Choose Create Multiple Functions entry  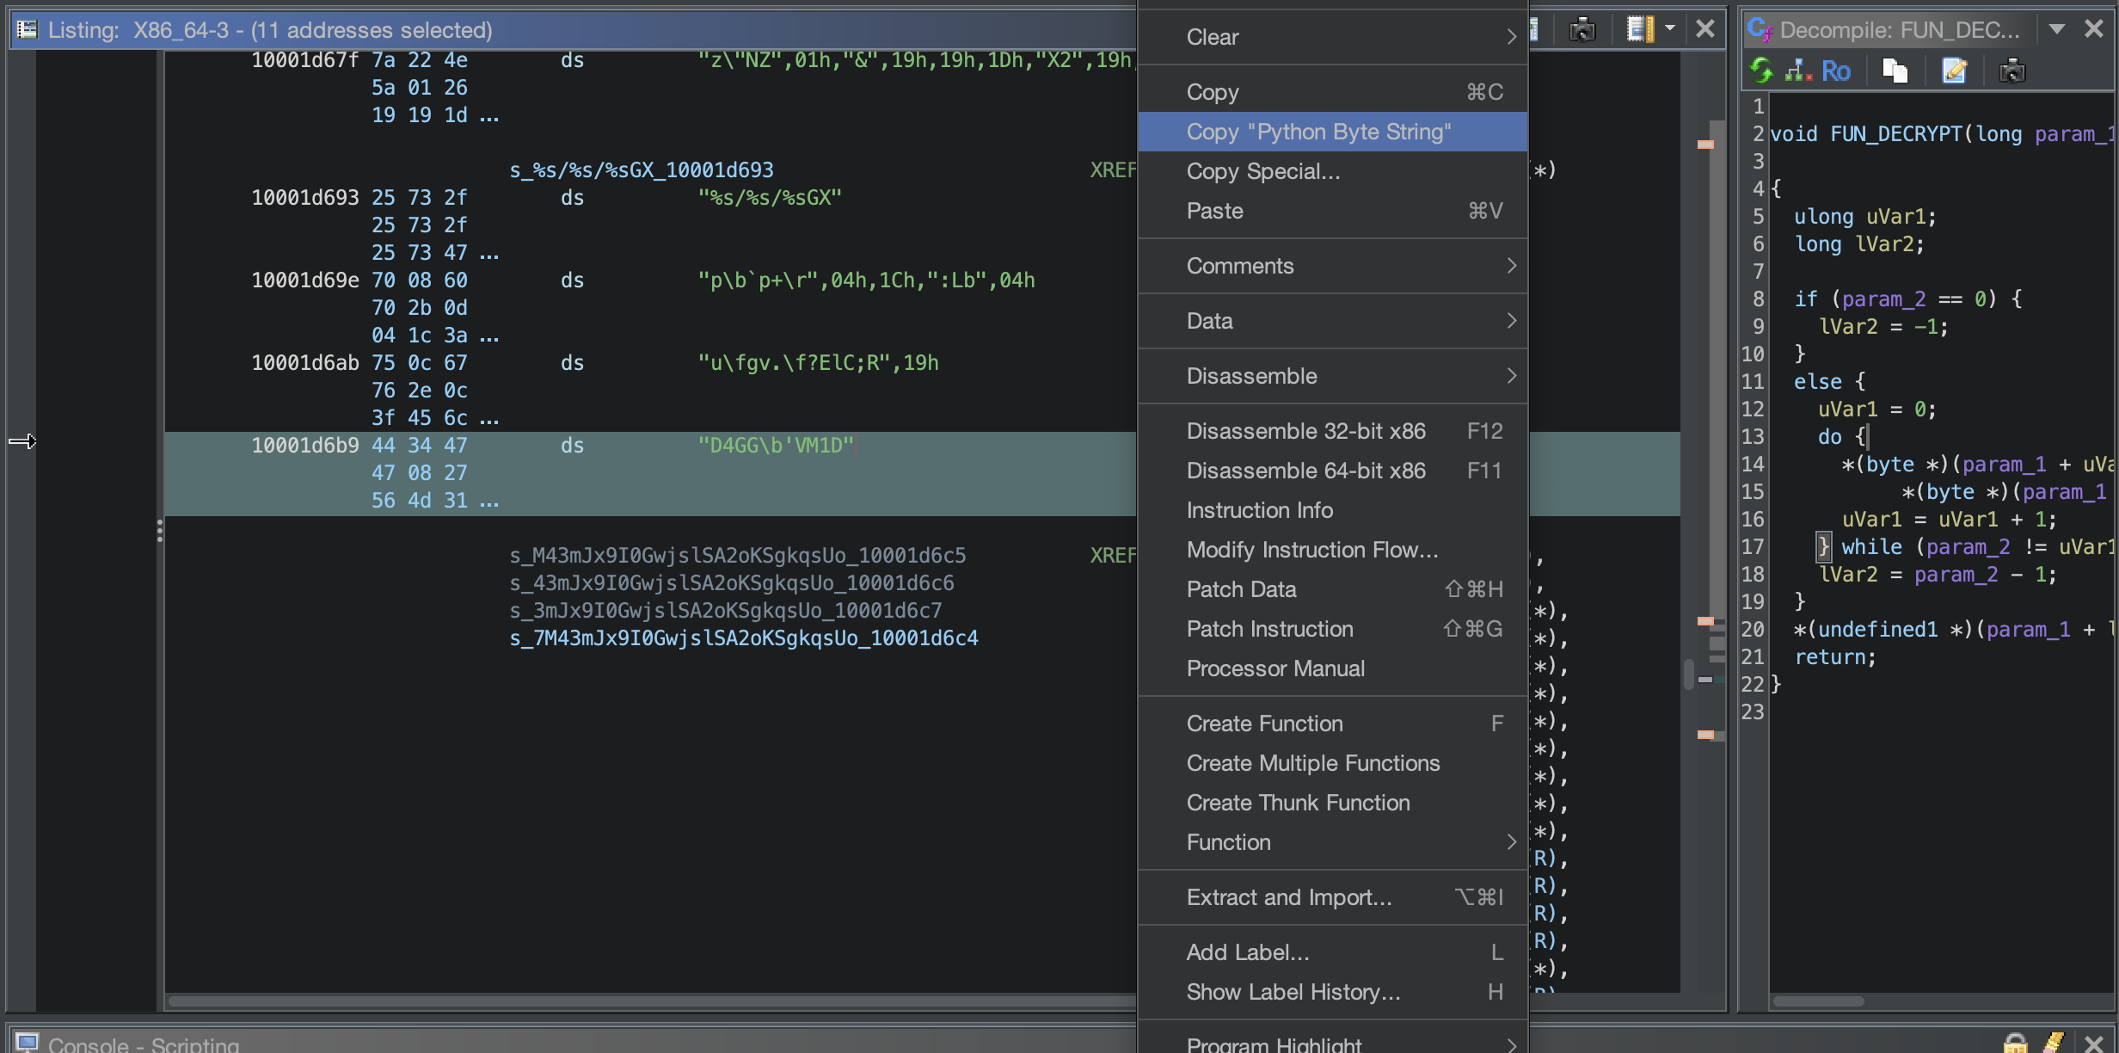pos(1332,763)
